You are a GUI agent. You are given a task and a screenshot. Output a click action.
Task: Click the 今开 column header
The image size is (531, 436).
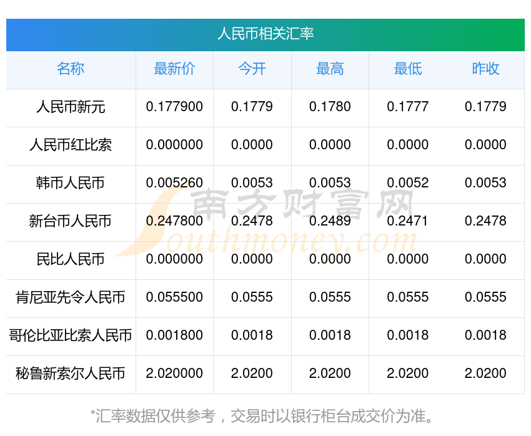click(252, 69)
